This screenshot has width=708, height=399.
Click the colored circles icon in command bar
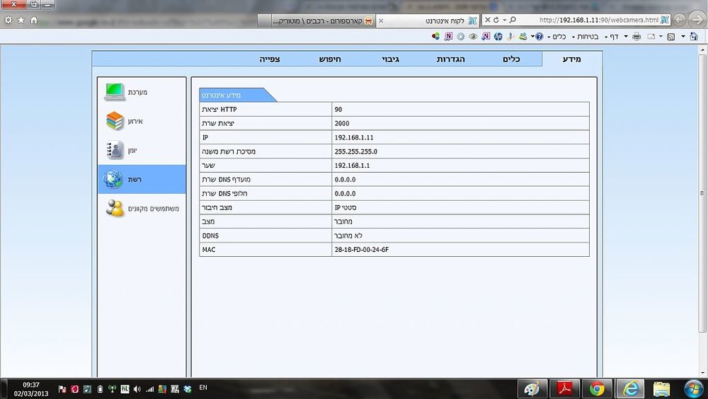(435, 36)
